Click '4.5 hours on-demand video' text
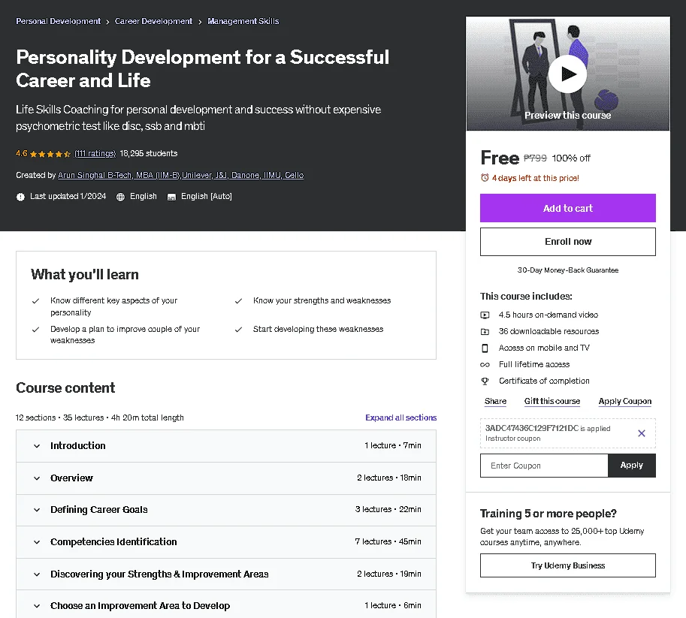The width and height of the screenshot is (686, 618). pos(548,315)
